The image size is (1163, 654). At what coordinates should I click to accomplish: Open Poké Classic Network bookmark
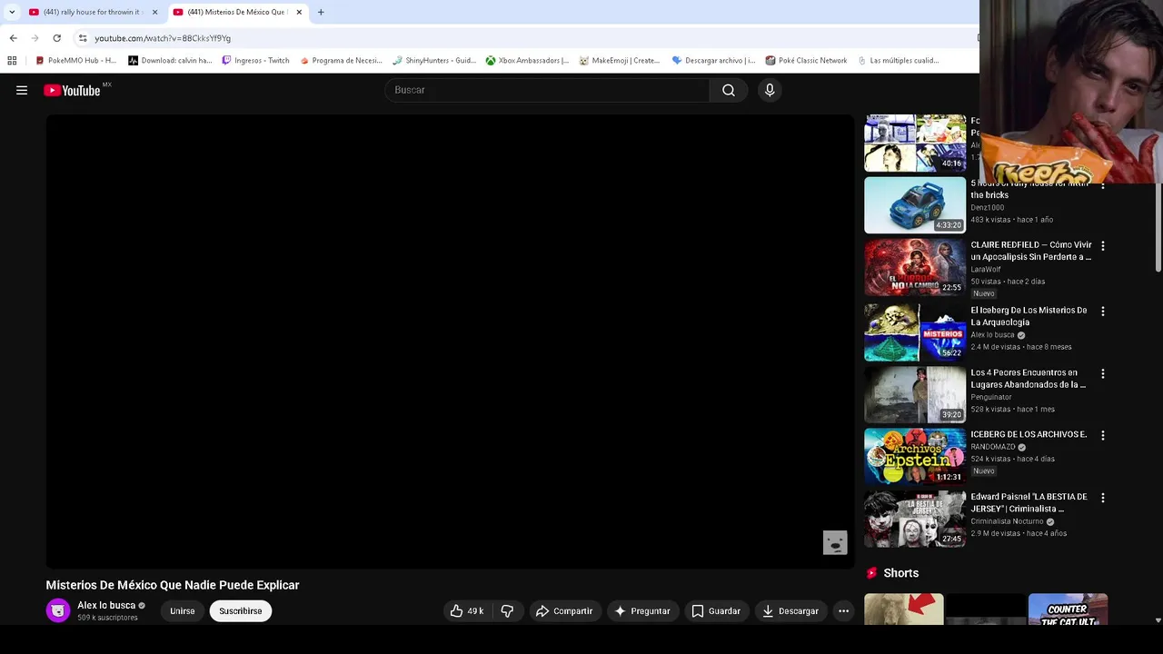pos(806,61)
